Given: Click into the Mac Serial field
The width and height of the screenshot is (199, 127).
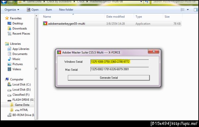Looking at the screenshot, I should (x=119, y=69).
